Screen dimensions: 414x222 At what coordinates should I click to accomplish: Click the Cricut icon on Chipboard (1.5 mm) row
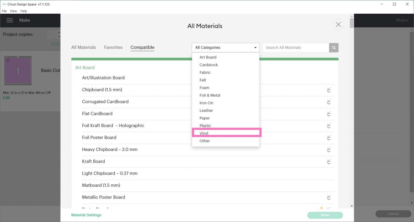tap(328, 90)
